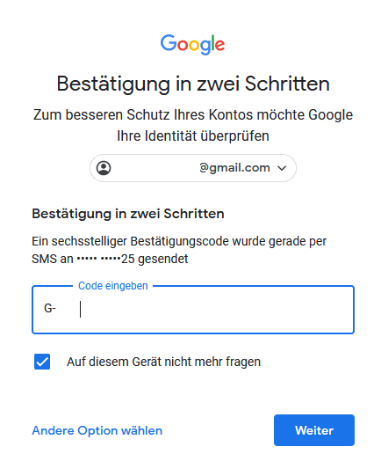Open the Andere Option wählen link
Viewport: 381px width, 476px height.
click(97, 430)
